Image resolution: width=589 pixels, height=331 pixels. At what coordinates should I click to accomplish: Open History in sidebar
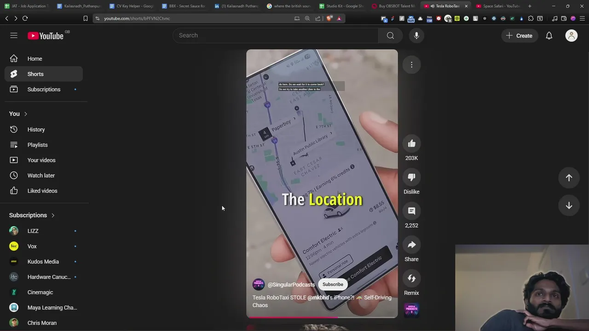click(44, 130)
